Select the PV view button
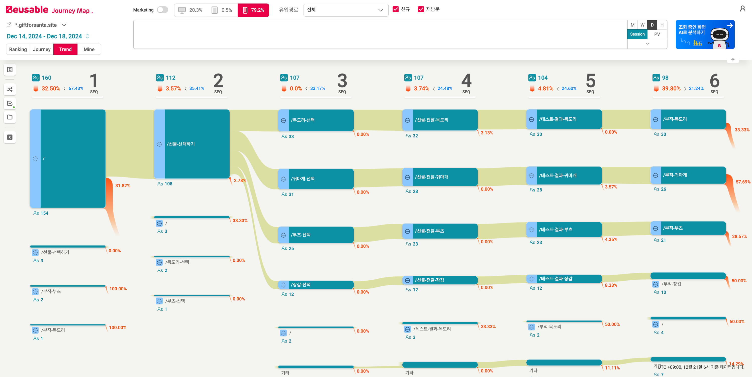This screenshot has width=752, height=377. 657,34
